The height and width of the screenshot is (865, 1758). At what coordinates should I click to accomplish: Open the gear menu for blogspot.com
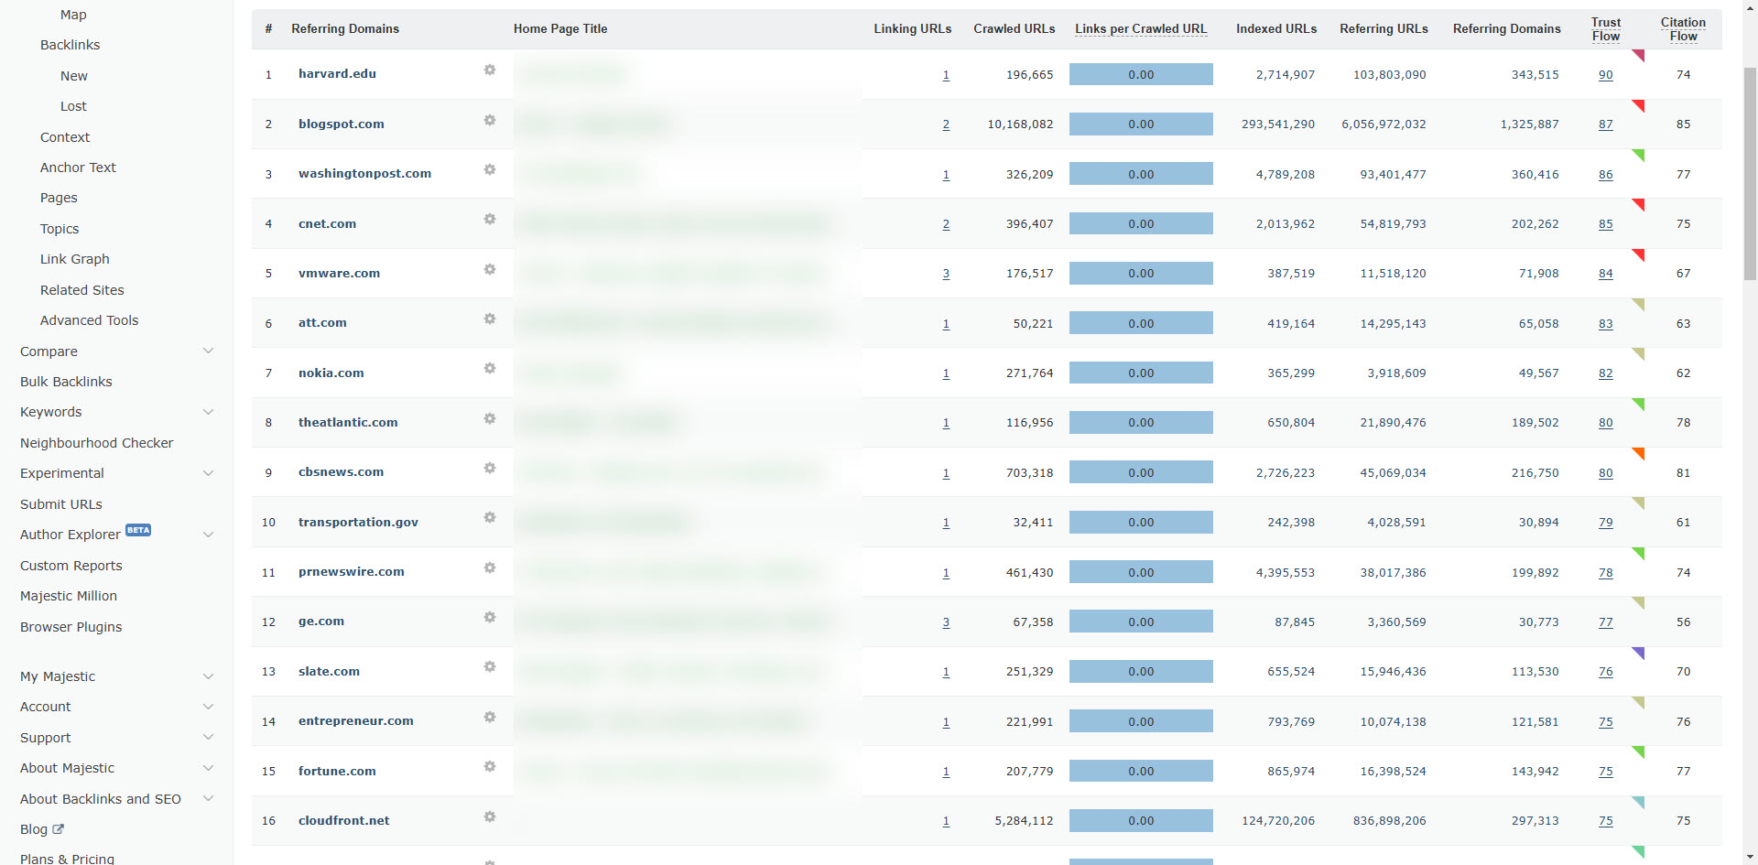[490, 120]
